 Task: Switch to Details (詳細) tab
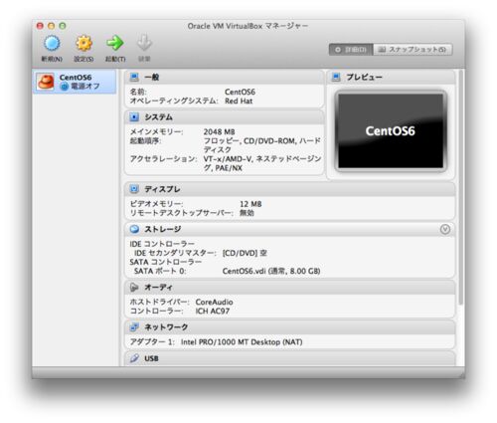pyautogui.click(x=351, y=50)
